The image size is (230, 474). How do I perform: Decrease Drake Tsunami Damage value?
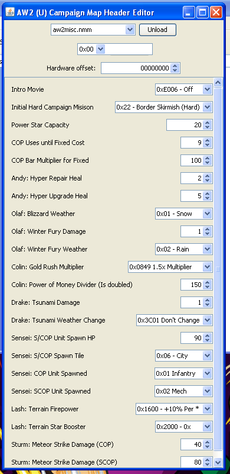[x=207, y=305]
